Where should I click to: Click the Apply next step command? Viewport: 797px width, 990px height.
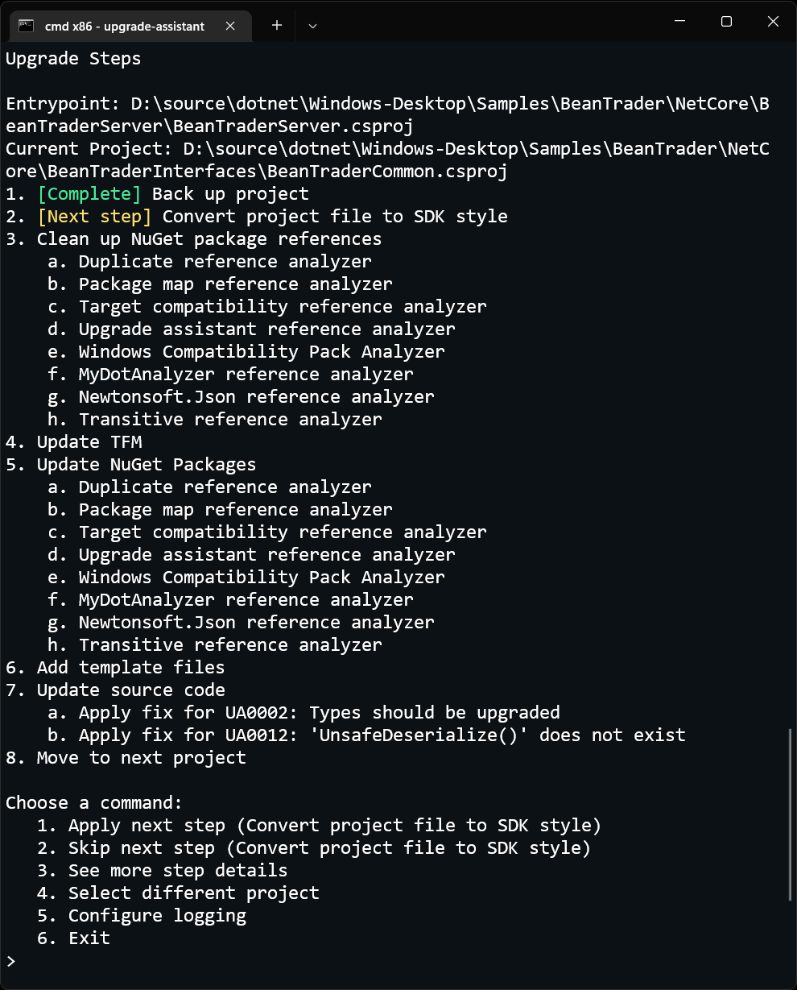click(x=334, y=826)
